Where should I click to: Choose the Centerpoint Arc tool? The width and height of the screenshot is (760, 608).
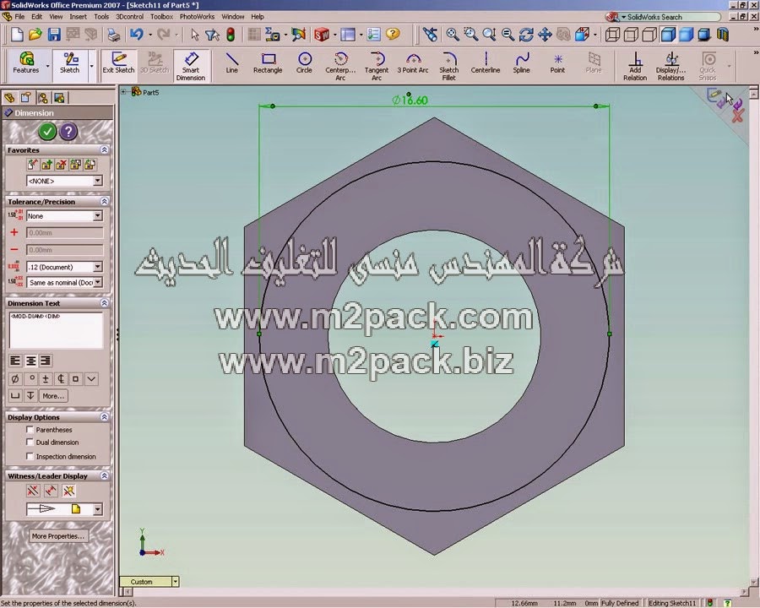[x=340, y=66]
